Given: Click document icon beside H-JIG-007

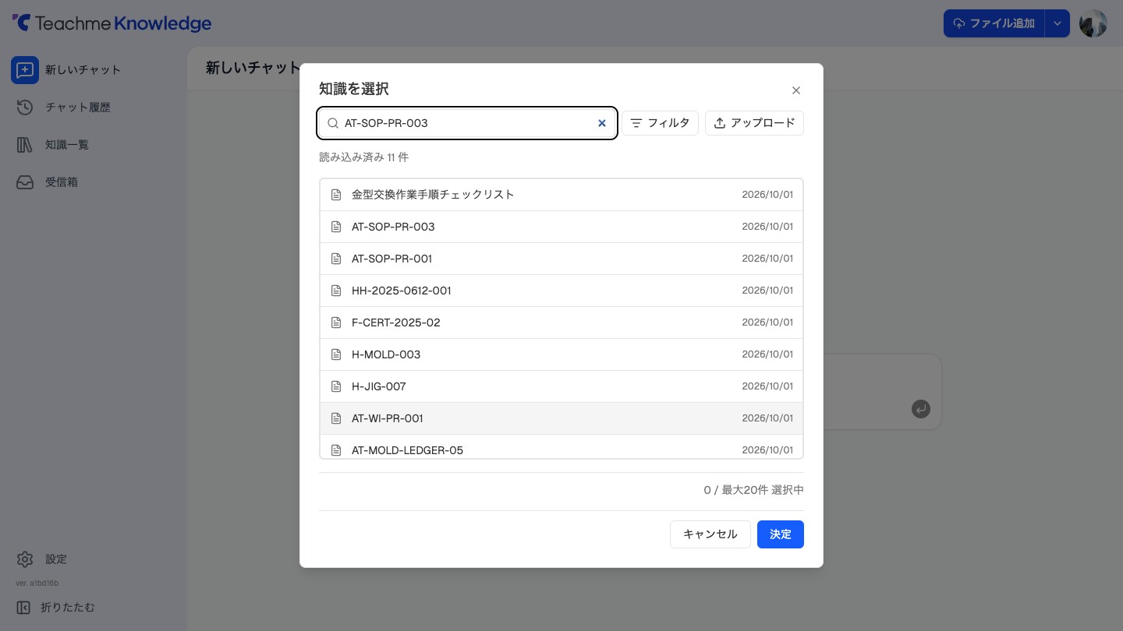Looking at the screenshot, I should [336, 386].
